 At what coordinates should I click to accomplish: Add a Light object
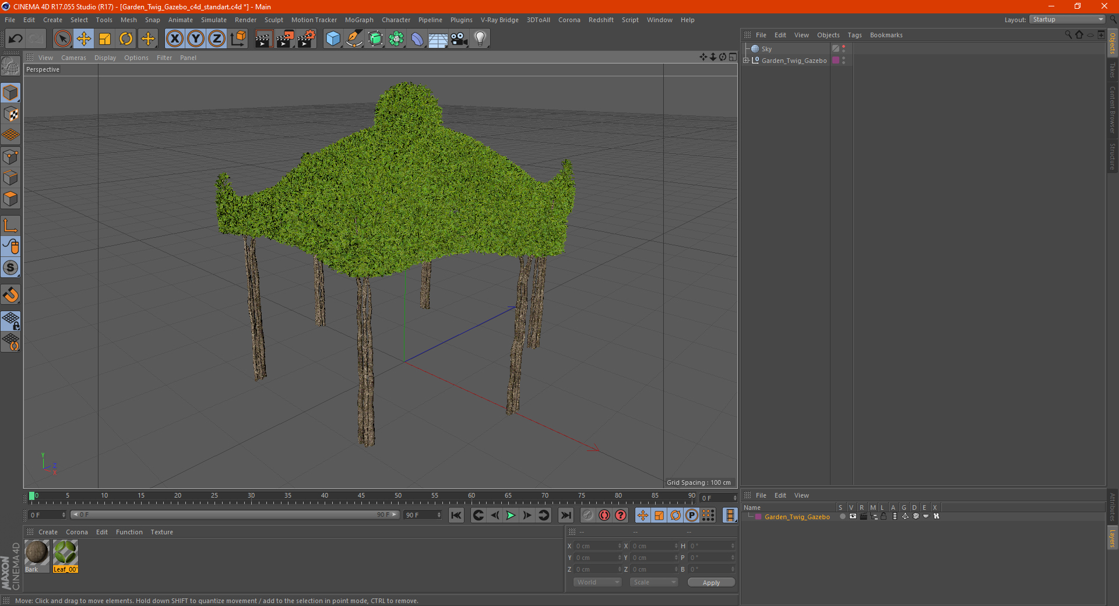480,39
